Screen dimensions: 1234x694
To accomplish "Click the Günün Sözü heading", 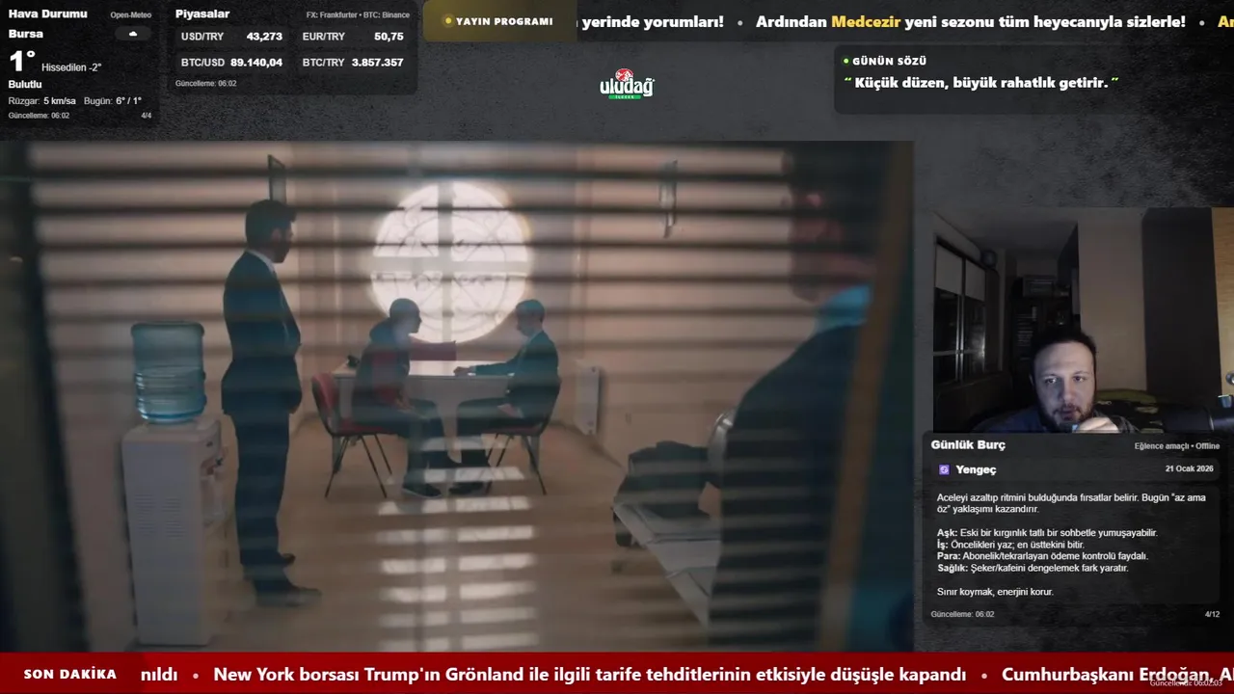I will pyautogui.click(x=889, y=61).
